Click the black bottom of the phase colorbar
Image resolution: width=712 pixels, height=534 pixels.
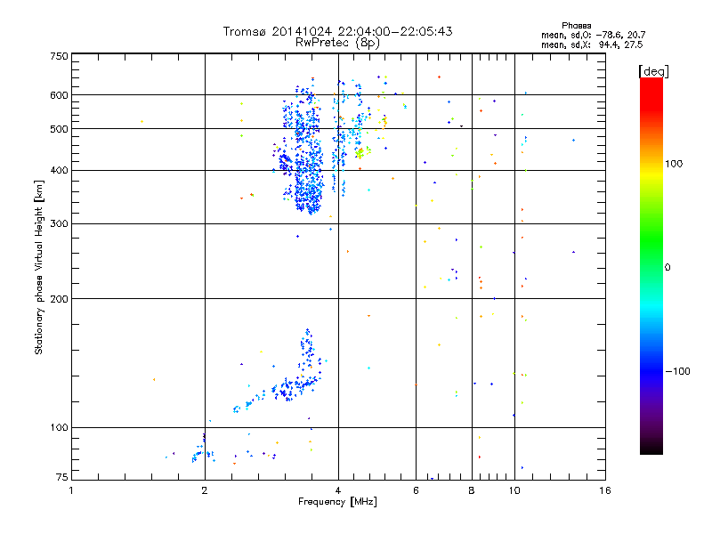(651, 449)
